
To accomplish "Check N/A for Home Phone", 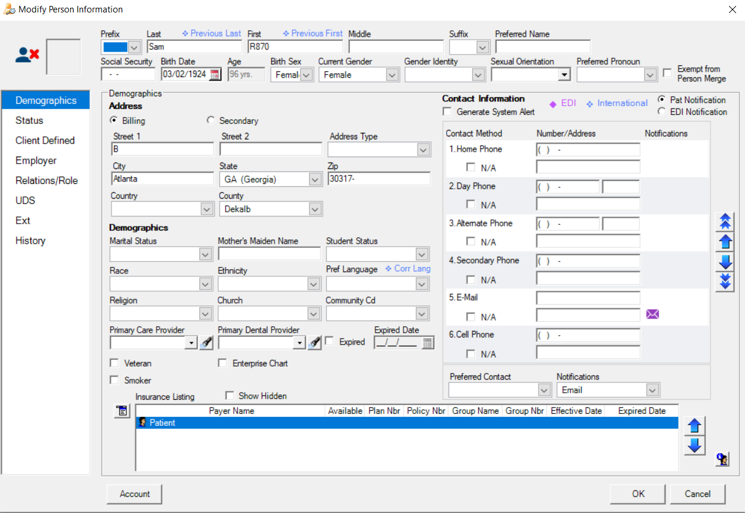I will point(471,168).
